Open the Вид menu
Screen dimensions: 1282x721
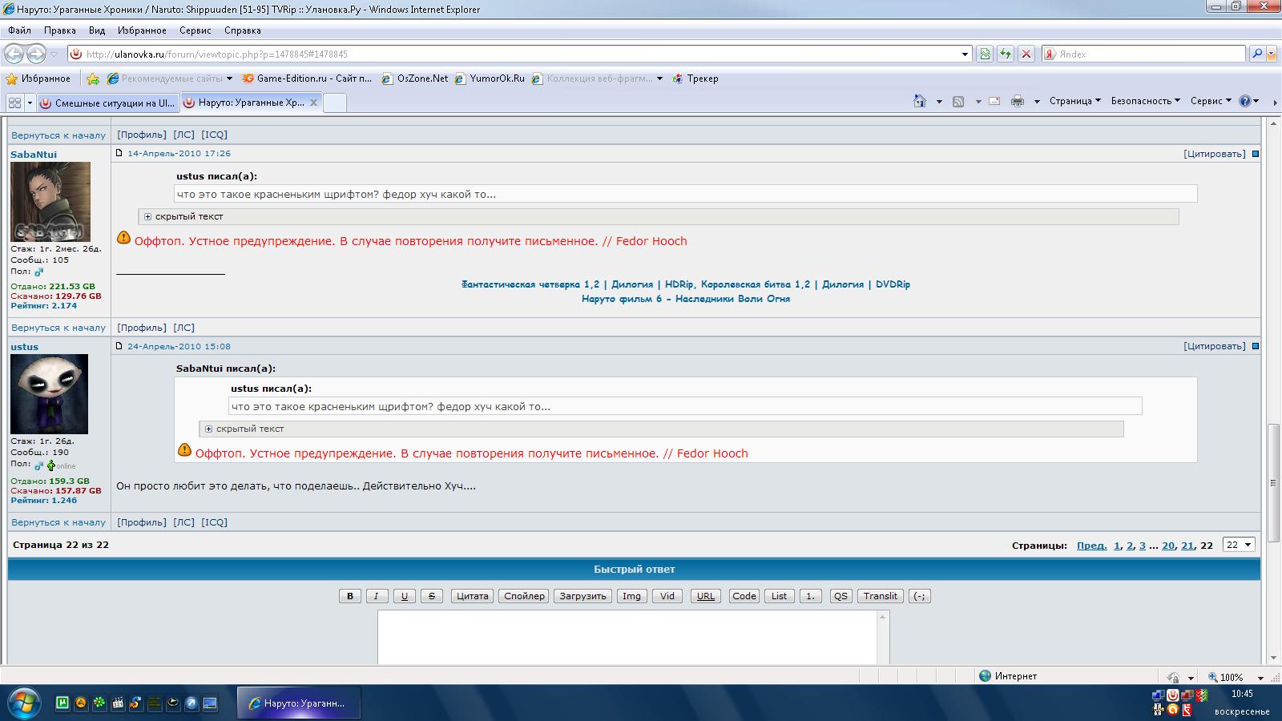pos(97,30)
